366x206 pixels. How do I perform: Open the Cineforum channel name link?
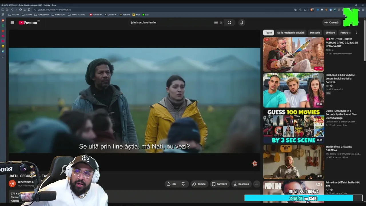26,182
